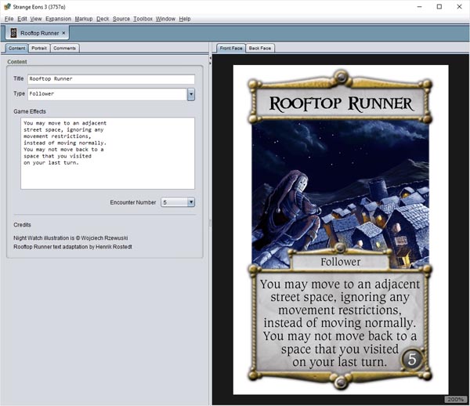Select the Rooftop Runner document tab

coord(38,33)
